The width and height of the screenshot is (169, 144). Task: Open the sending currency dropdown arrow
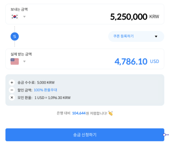click(24, 17)
